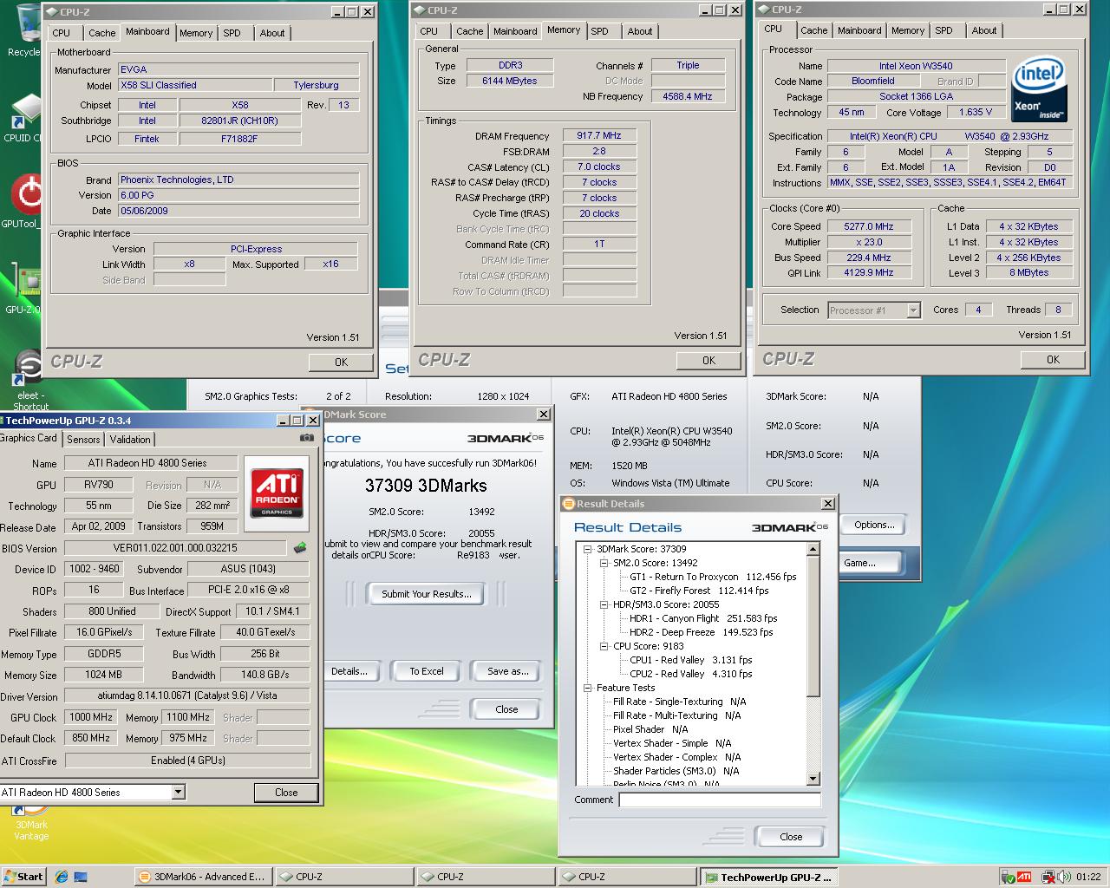Image resolution: width=1110 pixels, height=888 pixels.
Task: Click the Save as... button
Action: tap(507, 671)
